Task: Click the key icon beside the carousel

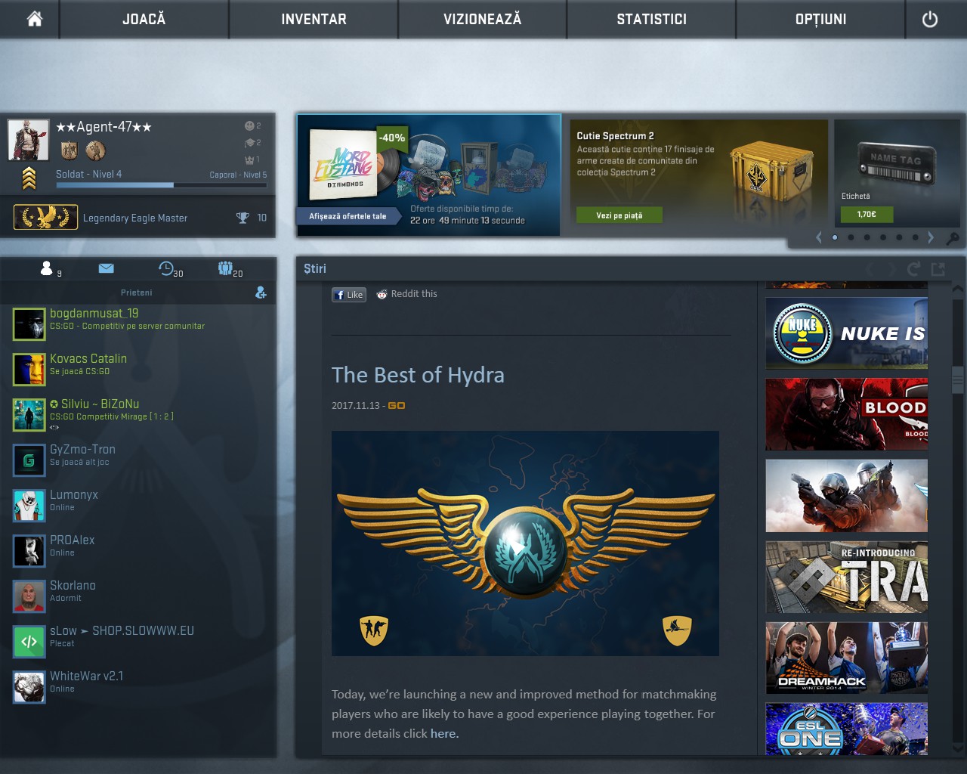Action: (x=953, y=239)
